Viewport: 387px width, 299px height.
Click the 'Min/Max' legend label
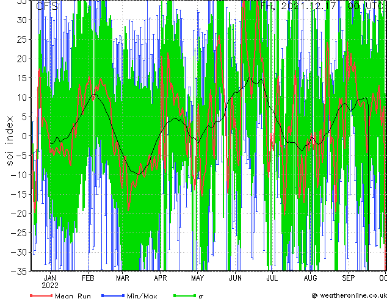142,296
